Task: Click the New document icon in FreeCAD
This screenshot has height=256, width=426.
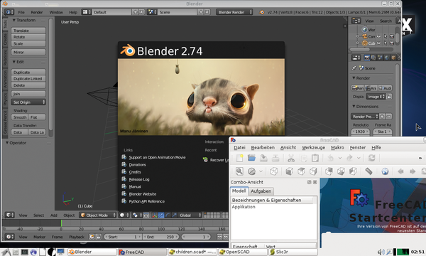Action: [240, 158]
